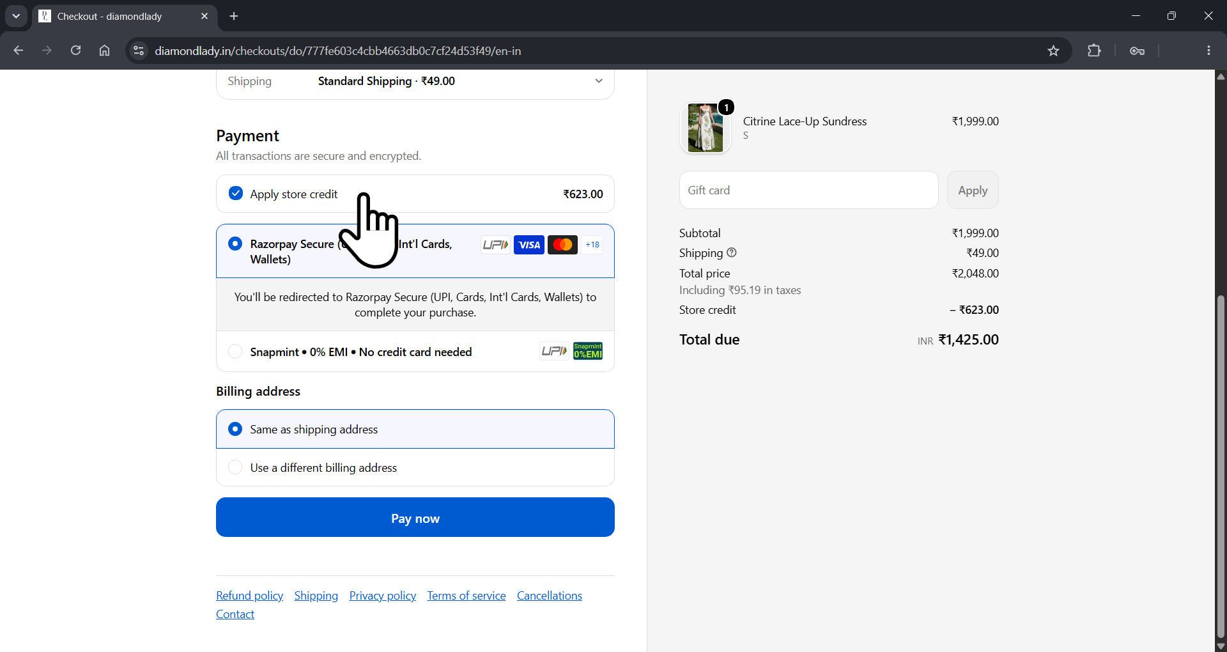1227x652 pixels.
Task: Open the Contact link
Action: click(235, 614)
